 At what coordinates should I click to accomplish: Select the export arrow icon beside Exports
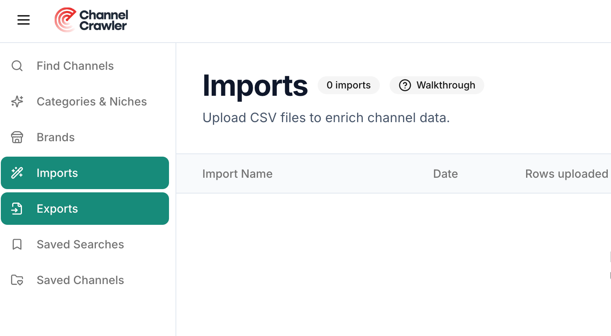[17, 209]
